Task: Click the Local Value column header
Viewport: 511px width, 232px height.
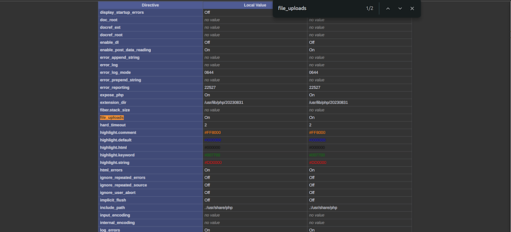Action: point(255,5)
